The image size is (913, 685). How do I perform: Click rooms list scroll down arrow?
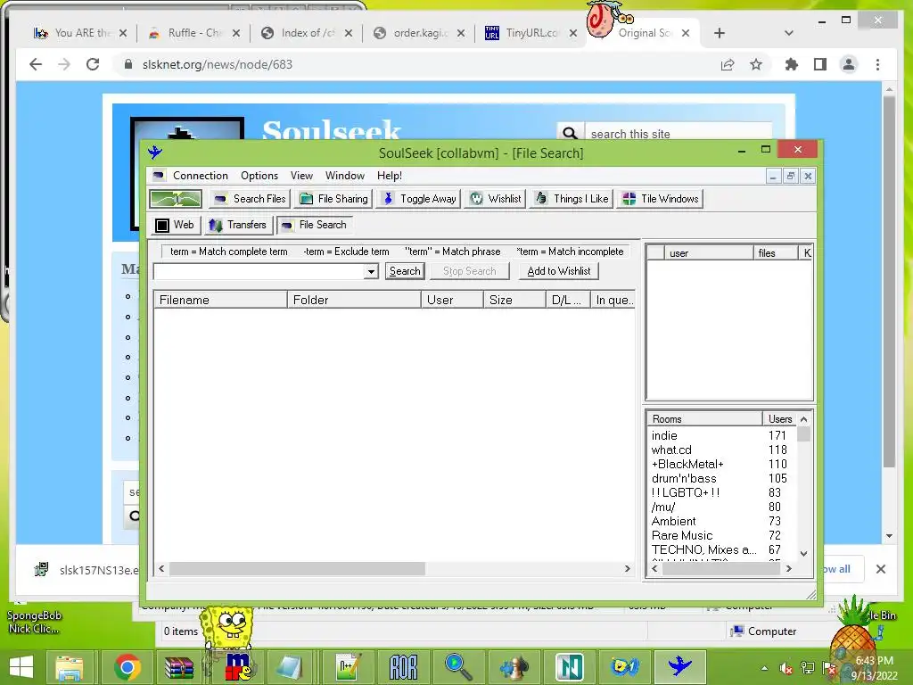coord(803,553)
